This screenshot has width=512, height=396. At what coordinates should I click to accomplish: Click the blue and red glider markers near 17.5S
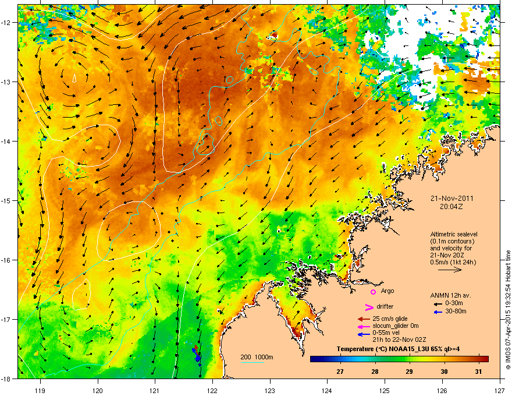point(196,354)
